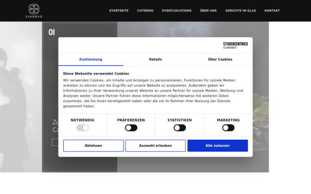Screen dimensions: 311x194
Task: Click the Marketing category label
Action: click(228, 120)
